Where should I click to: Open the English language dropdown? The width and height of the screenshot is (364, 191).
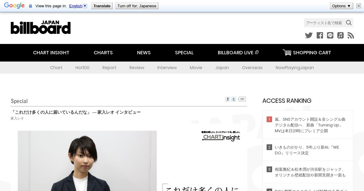click(78, 6)
